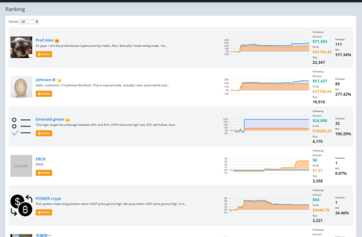Open the Emerald green strategy link
Screen dimensions: 362x237
point(50,120)
